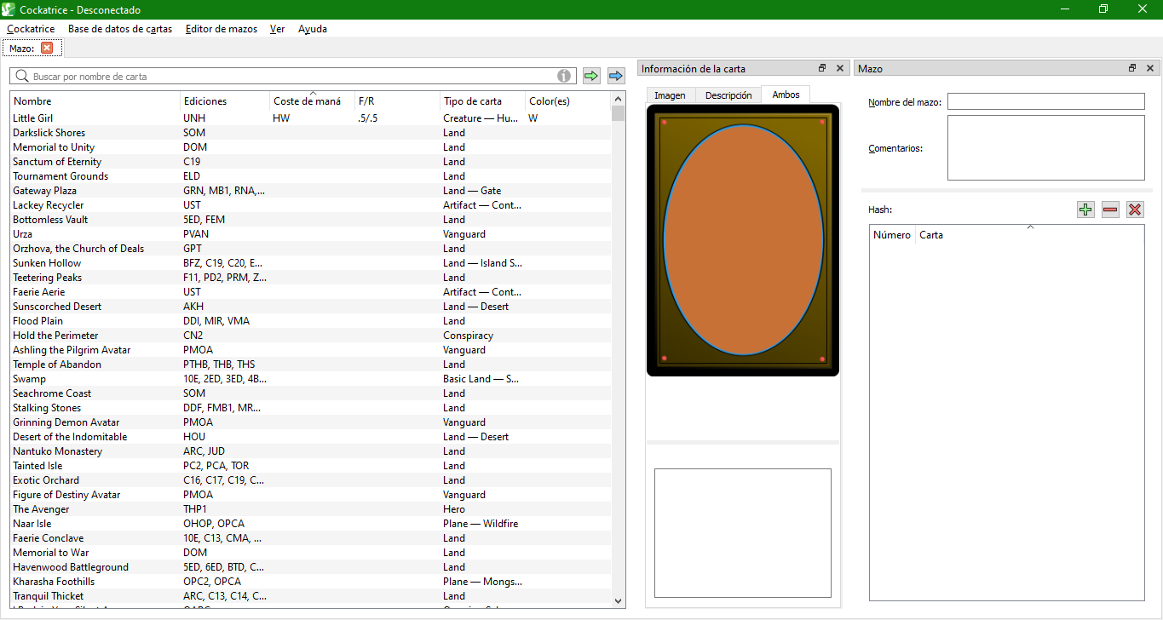Select the Flood Plain card row

311,321
